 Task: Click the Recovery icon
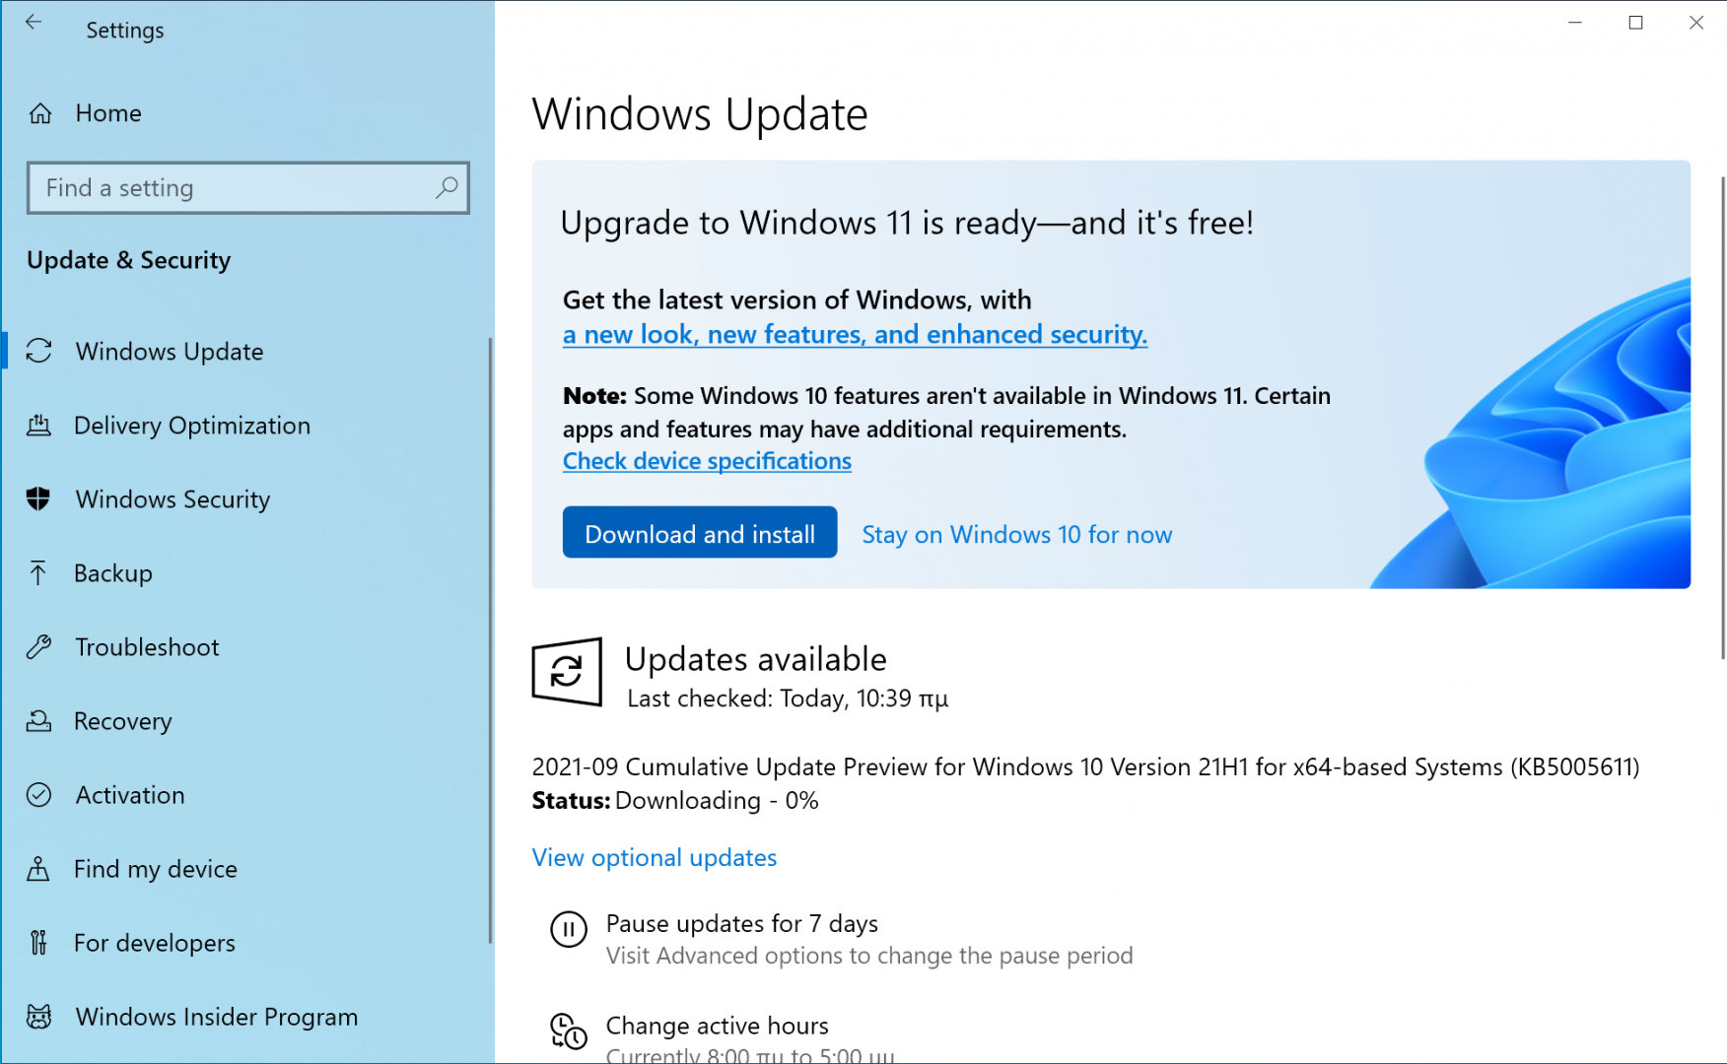[38, 721]
